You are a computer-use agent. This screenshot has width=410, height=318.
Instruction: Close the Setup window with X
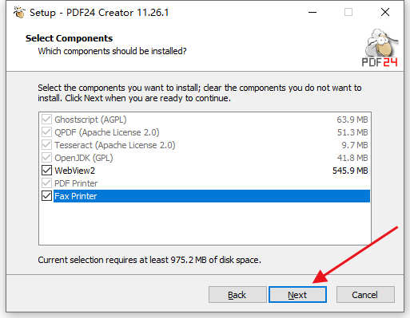[x=385, y=12]
